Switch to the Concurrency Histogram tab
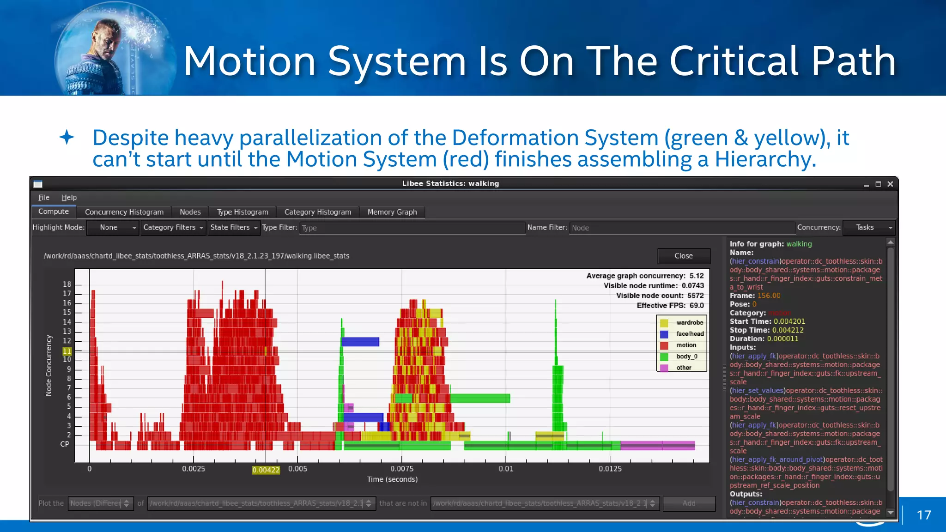The width and height of the screenshot is (946, 532). (124, 212)
